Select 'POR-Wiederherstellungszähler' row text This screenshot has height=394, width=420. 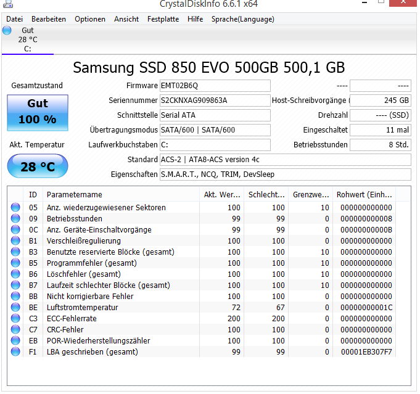coord(98,341)
